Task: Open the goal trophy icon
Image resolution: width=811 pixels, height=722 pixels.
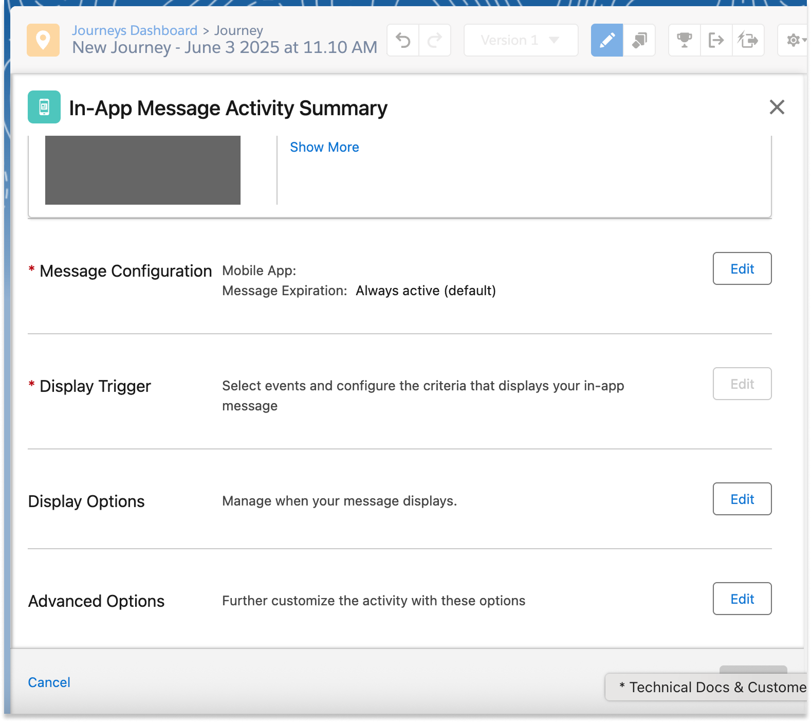Action: 684,40
